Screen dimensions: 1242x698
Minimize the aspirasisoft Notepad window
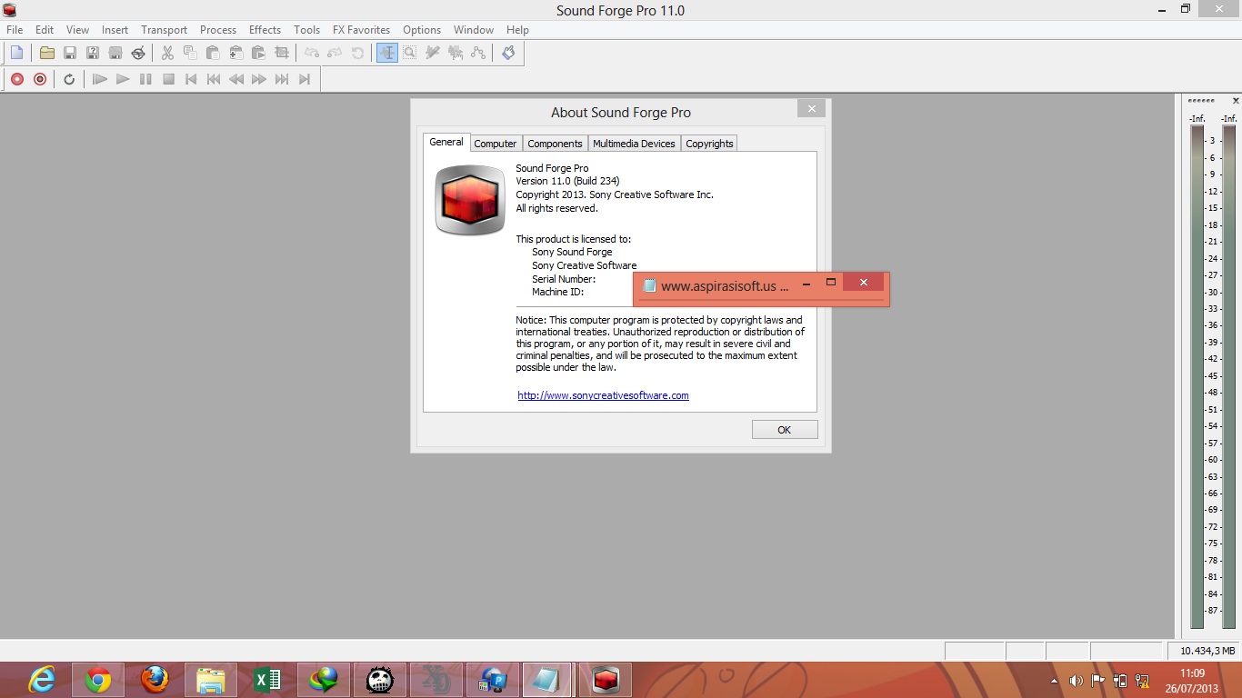pos(806,284)
